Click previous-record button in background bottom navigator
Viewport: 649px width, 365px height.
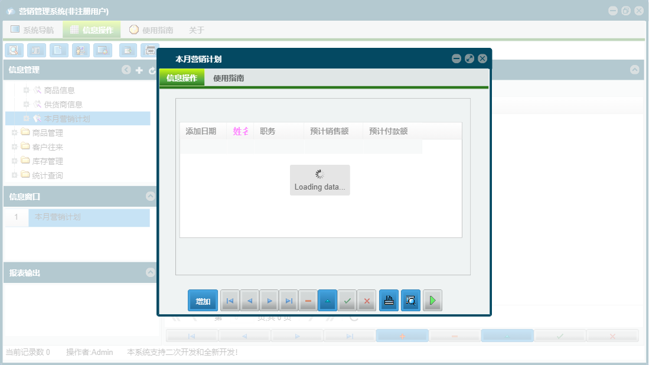click(244, 336)
